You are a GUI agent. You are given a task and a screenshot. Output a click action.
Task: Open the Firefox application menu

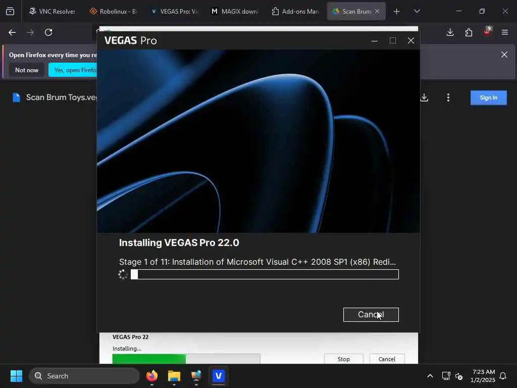tap(505, 32)
